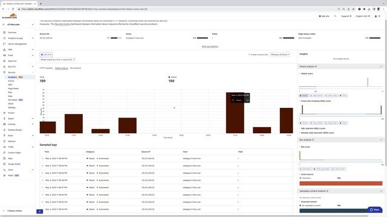The height and width of the screenshot is (217, 387).
Task: Reload the page with browser refresh icon
Action: click(13, 9)
